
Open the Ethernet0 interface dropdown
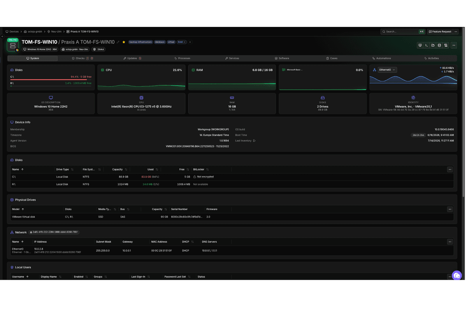pyautogui.click(x=387, y=70)
